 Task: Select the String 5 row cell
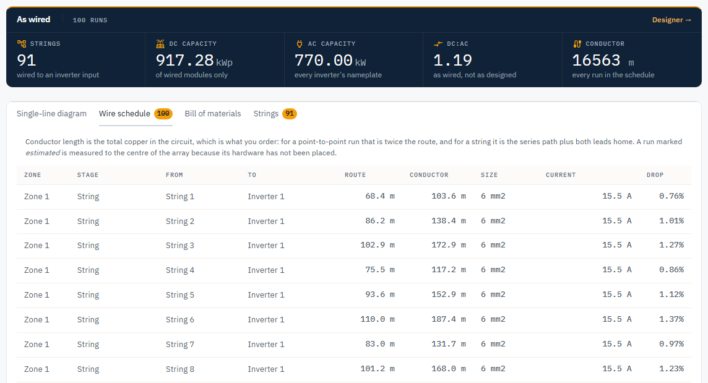pos(179,295)
